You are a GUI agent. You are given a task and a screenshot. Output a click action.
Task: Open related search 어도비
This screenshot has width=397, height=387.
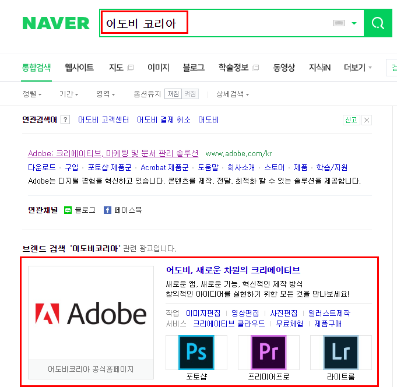pos(208,119)
